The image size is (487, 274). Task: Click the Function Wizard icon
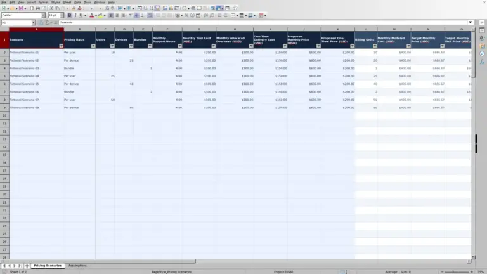pos(41,23)
